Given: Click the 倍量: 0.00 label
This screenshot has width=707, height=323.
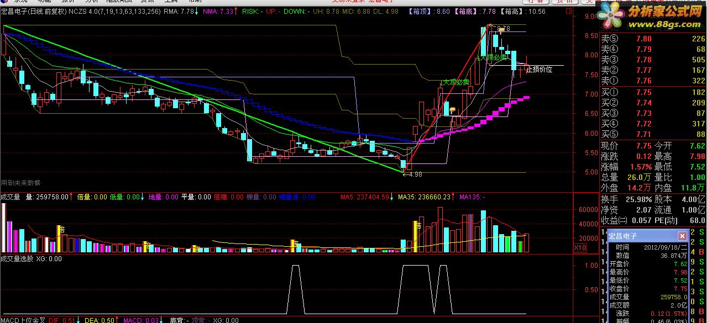Looking at the screenshot, I should click(x=92, y=197).
